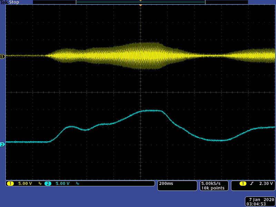This screenshot has width=276, height=207.
Task: Click channel 1 bandwidth limit icon after 5.00 V
Action: coord(40,184)
